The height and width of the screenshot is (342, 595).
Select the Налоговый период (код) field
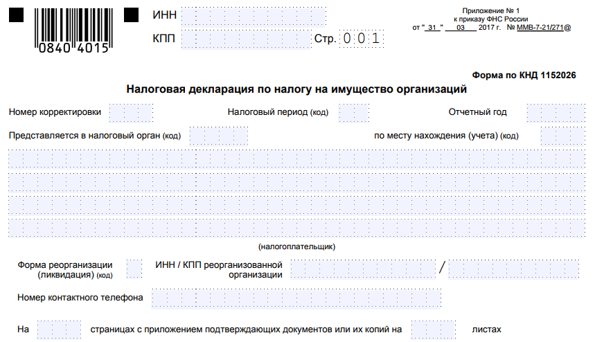354,113
